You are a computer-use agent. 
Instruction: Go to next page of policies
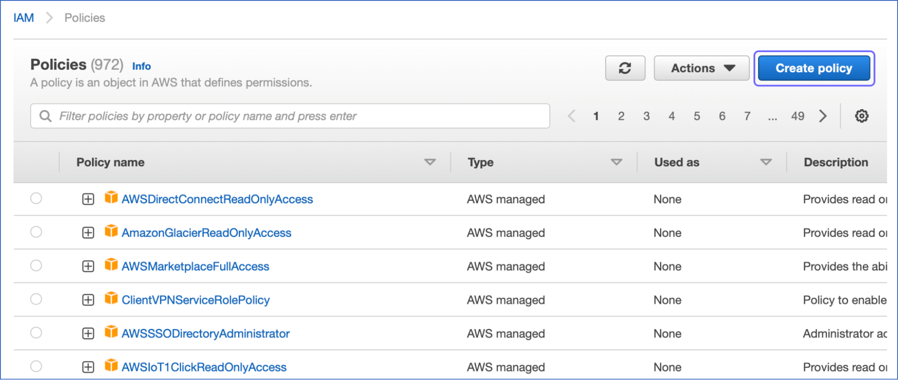[x=823, y=116]
